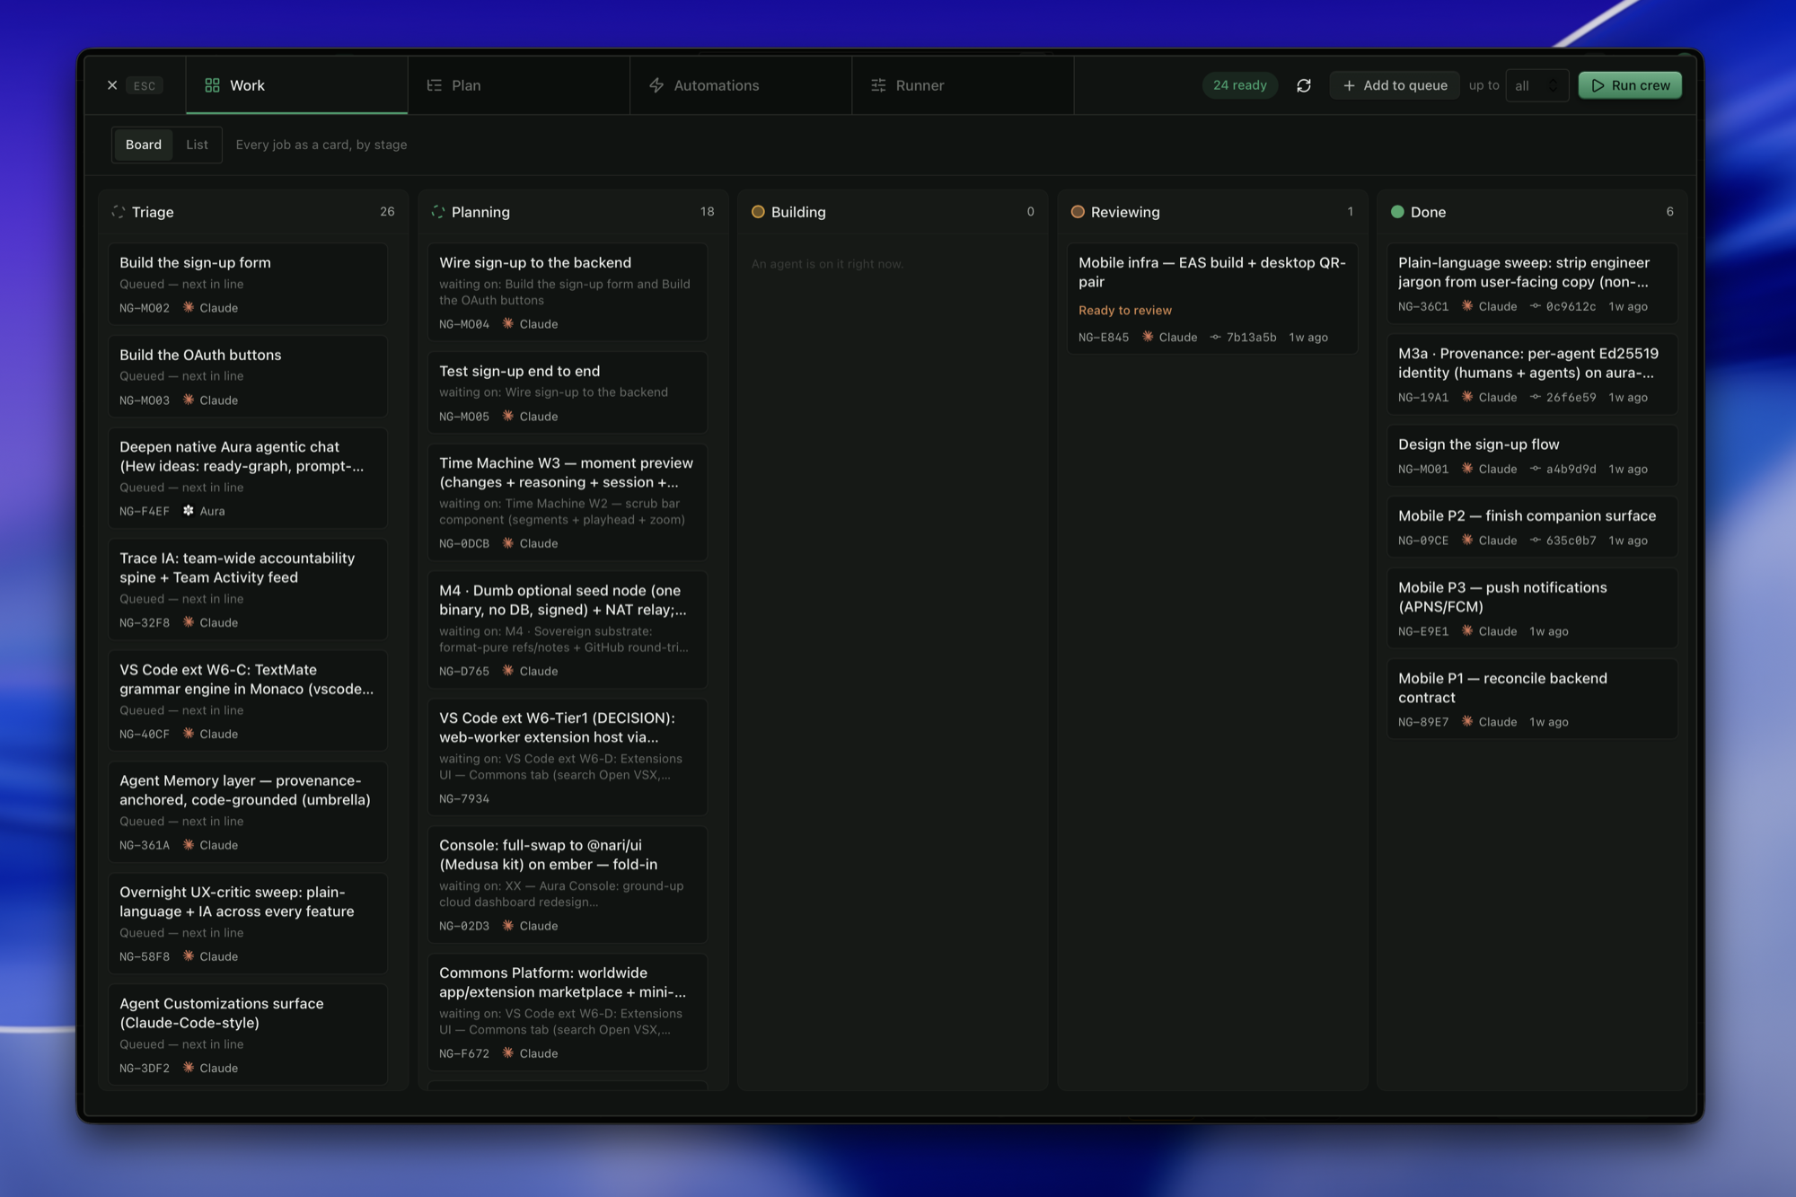The width and height of the screenshot is (1796, 1197).
Task: Open the "up to all" dropdown
Action: click(x=1536, y=85)
